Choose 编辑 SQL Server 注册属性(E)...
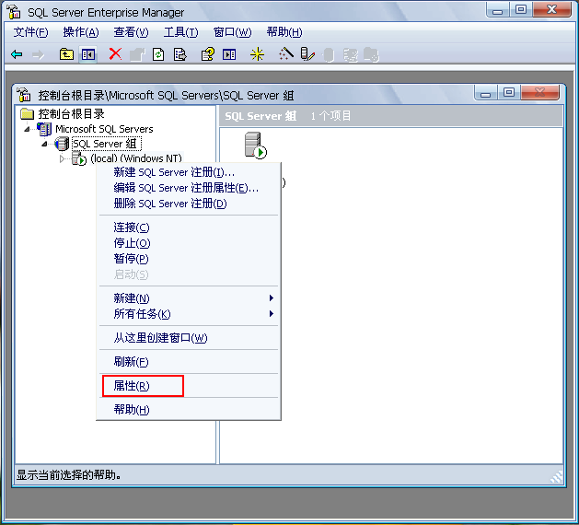The image size is (579, 525). tap(189, 188)
